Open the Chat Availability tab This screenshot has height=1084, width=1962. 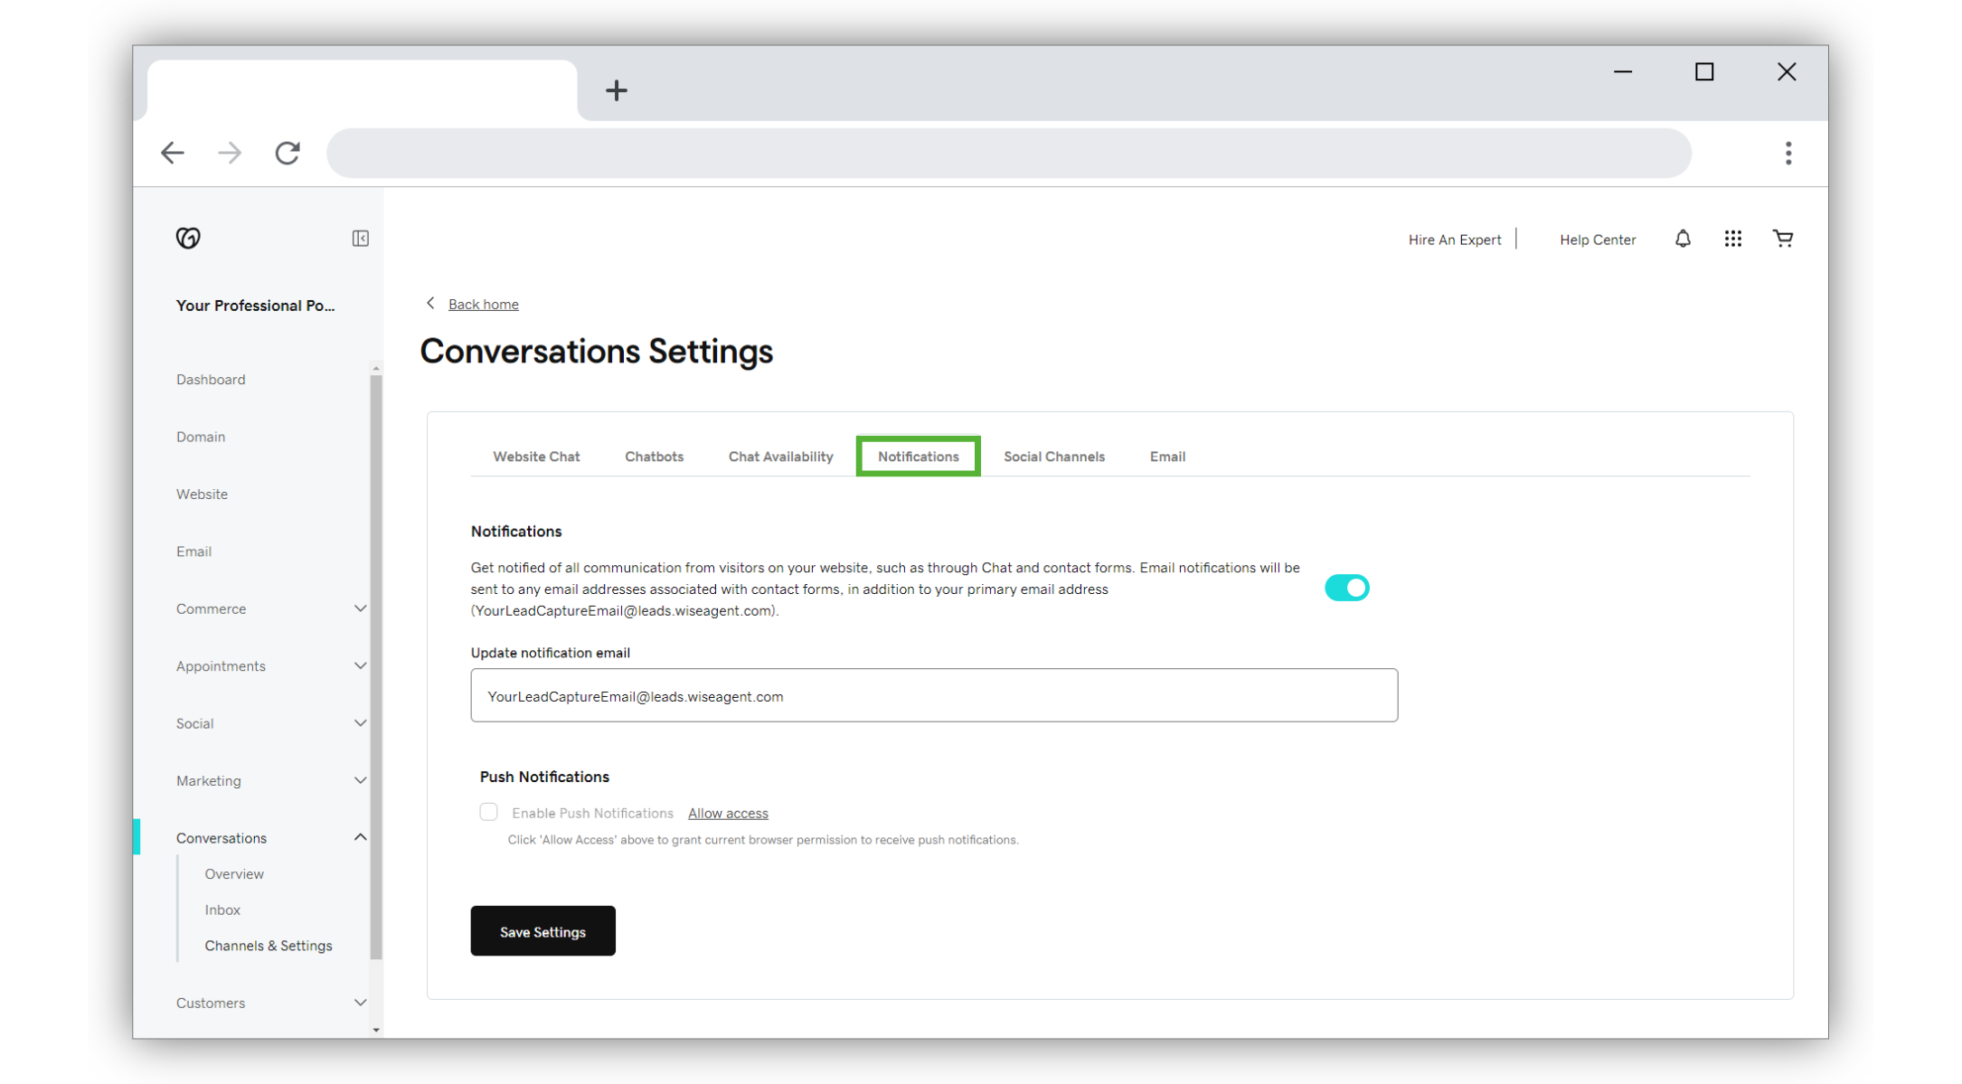pos(780,457)
